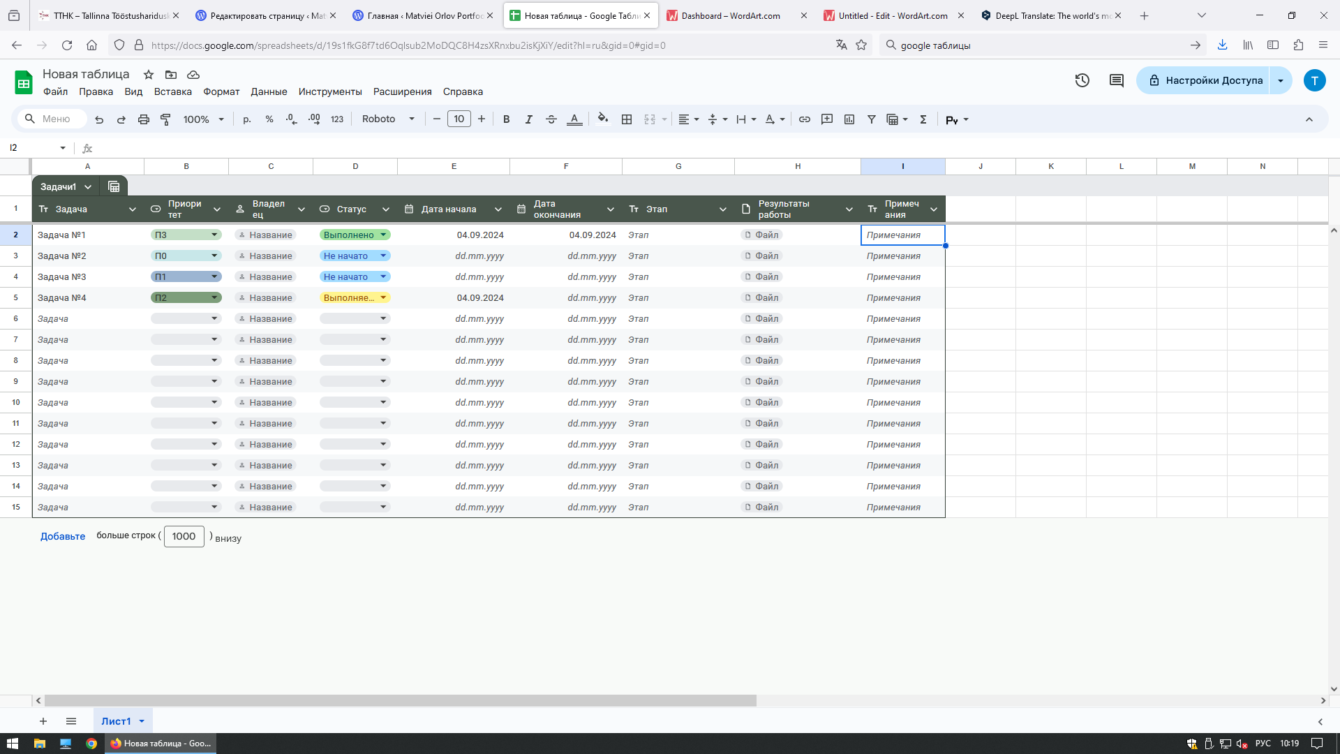1340x754 pixels.
Task: Click the insert link icon
Action: click(x=805, y=119)
